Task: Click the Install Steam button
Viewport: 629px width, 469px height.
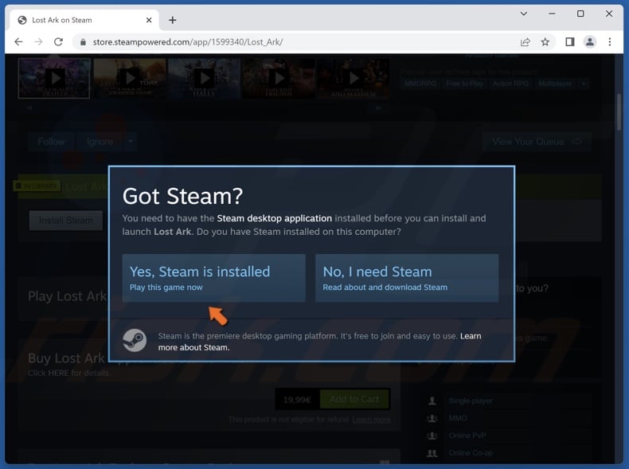Action: pos(66,221)
